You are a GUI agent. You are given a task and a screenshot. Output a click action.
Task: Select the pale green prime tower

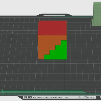tap(97, 14)
